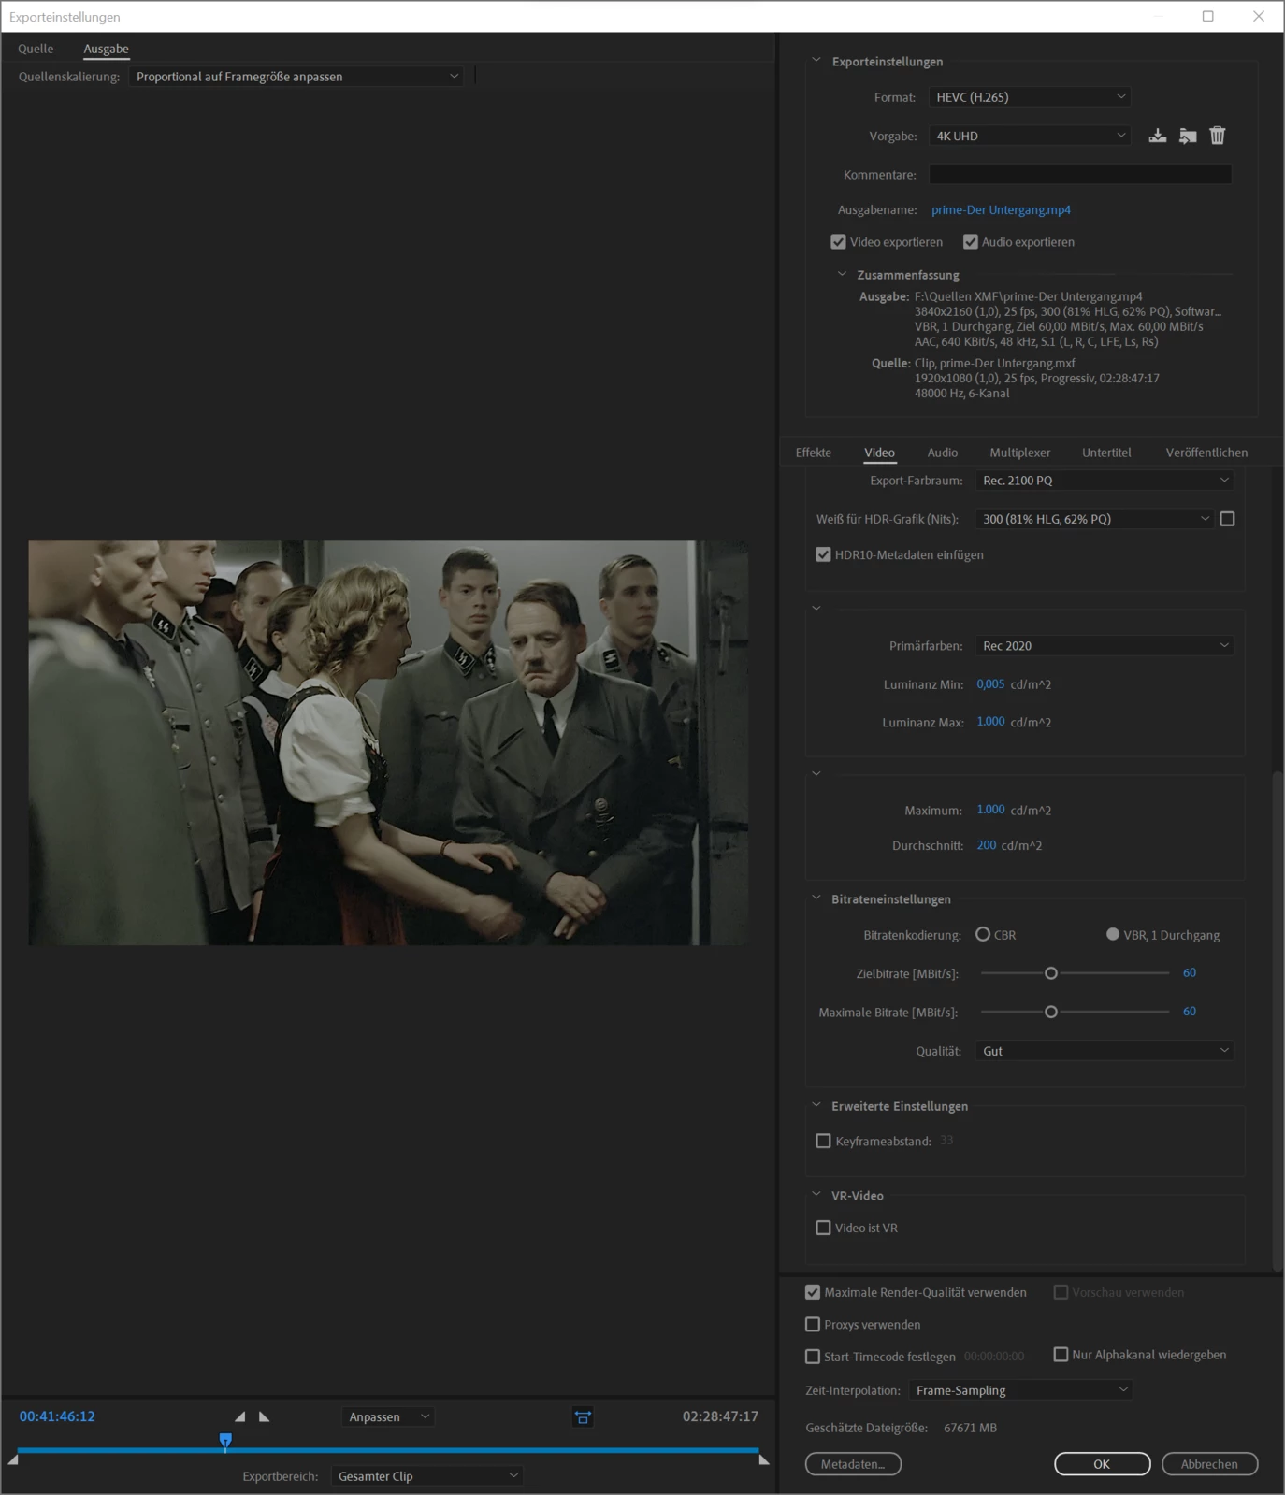Collapse Bitrateneinstellungen section
Image resolution: width=1285 pixels, height=1495 pixels.
pos(816,898)
